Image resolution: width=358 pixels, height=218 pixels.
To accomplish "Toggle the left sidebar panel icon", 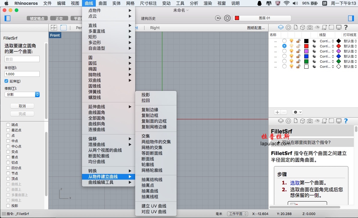I will coord(8,18).
